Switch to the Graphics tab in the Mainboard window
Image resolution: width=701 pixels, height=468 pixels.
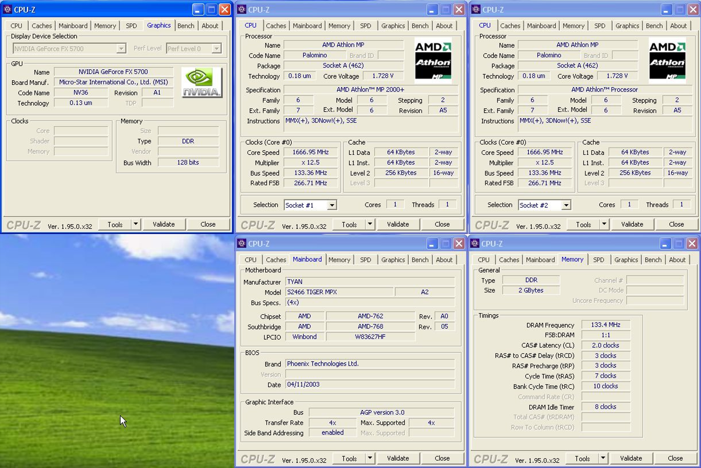coord(393,260)
